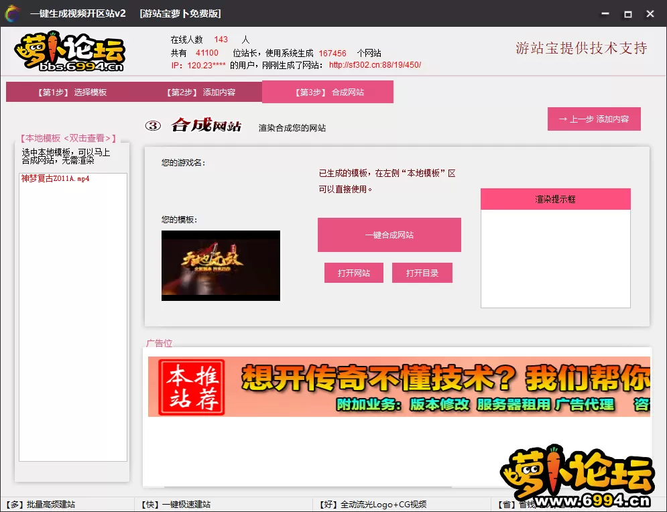Close the application window
The width and height of the screenshot is (667, 512).
tap(650, 13)
